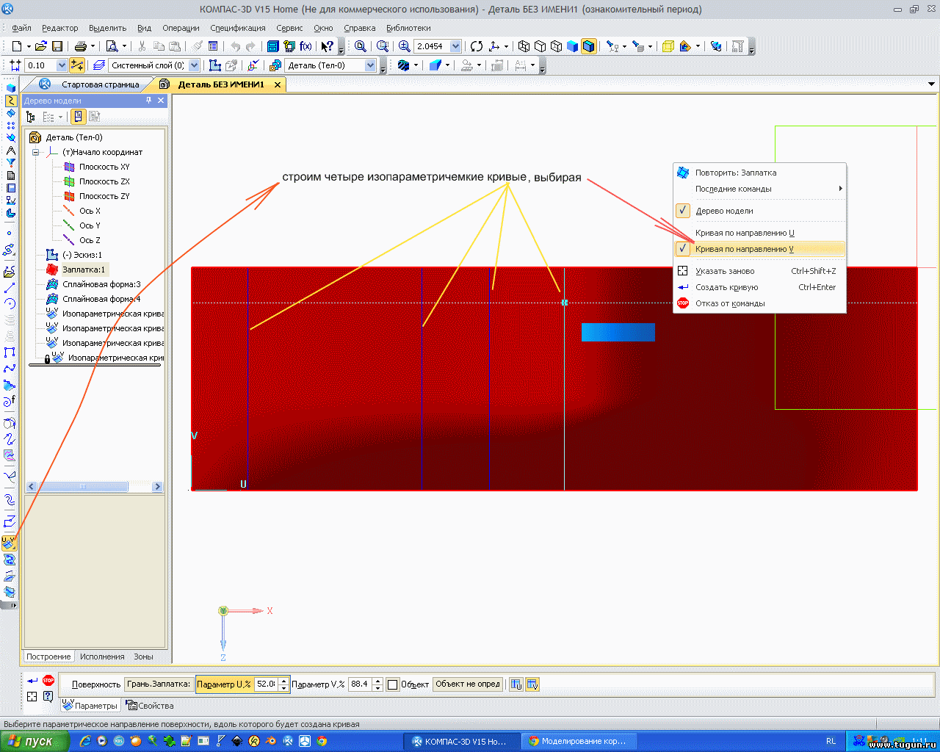Click the Create object arrow in property bar
The width and height of the screenshot is (940, 752).
coord(32,681)
